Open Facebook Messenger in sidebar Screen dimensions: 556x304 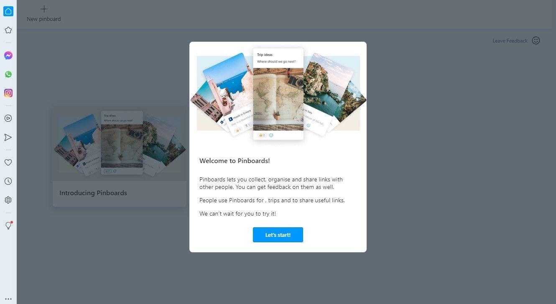click(x=8, y=55)
